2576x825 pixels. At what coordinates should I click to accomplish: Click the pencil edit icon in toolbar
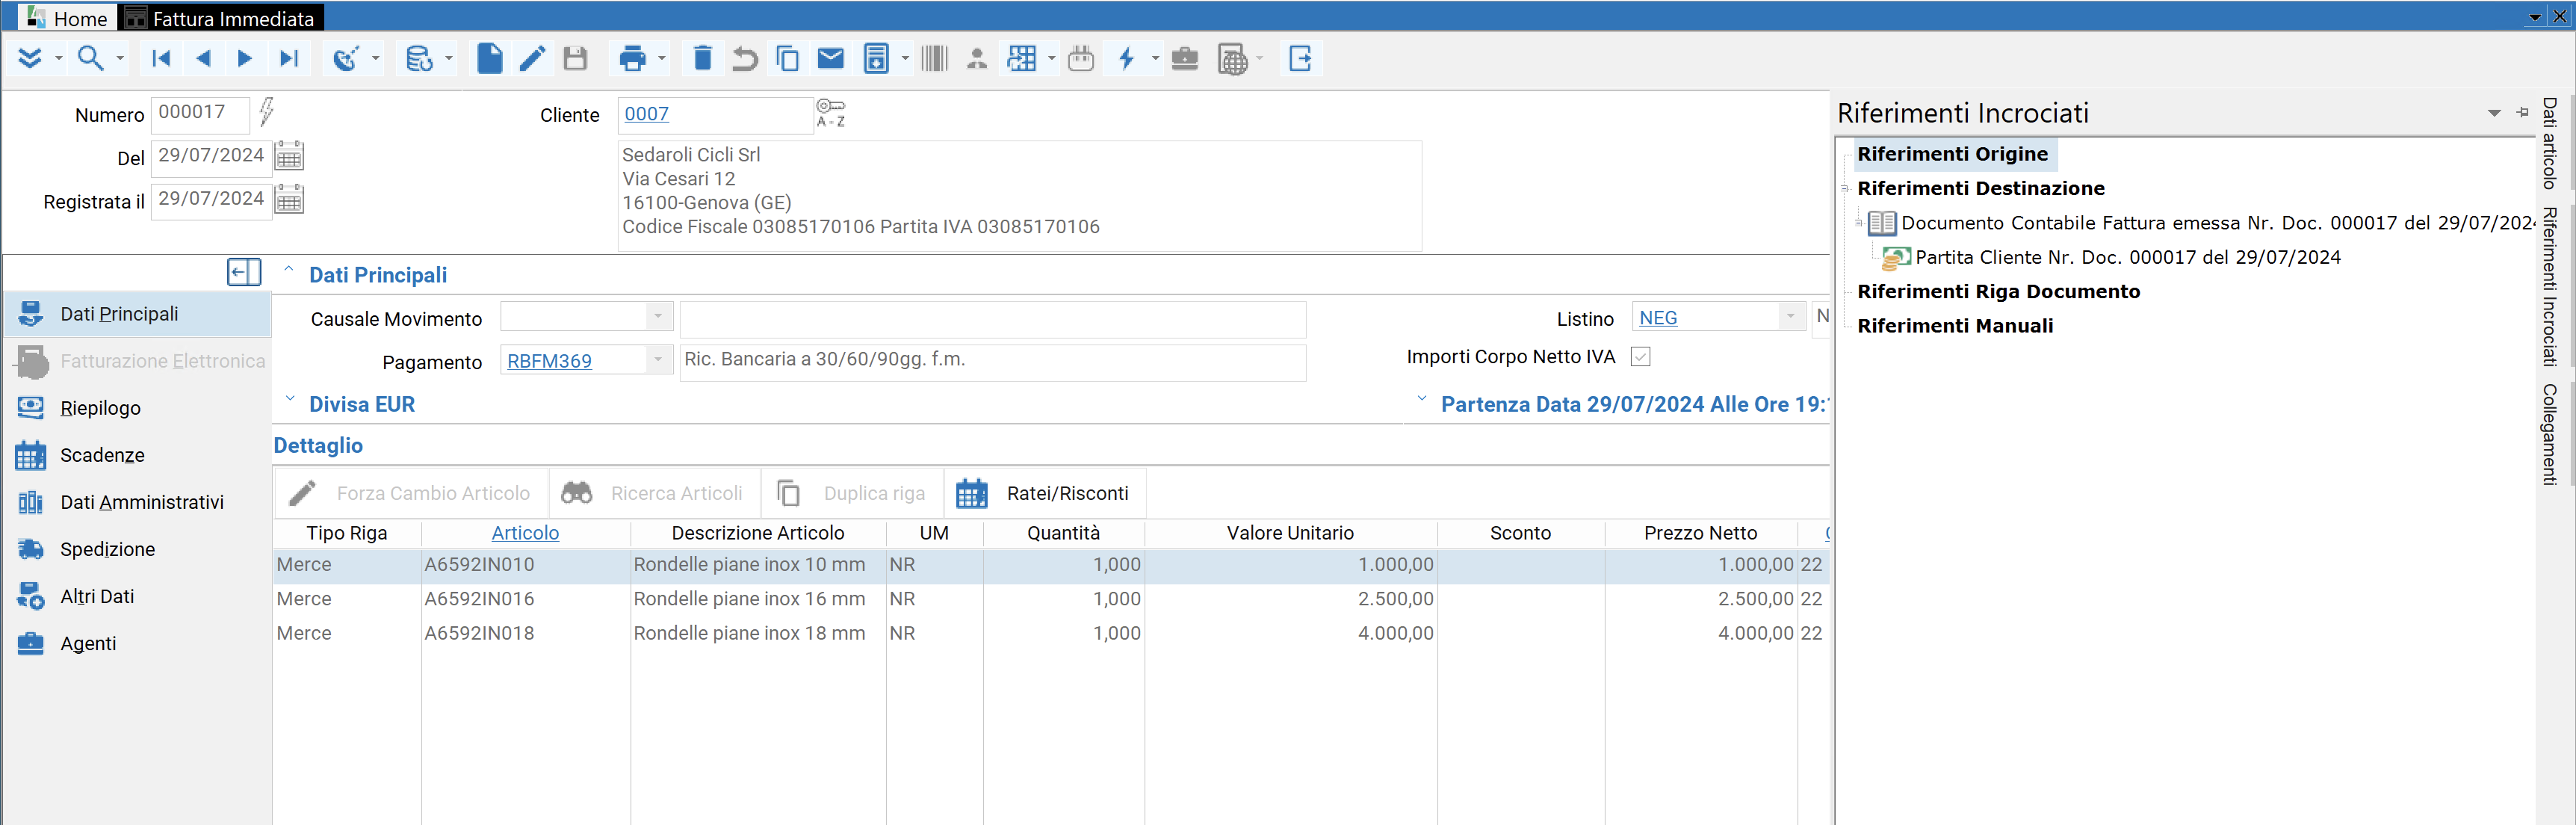click(x=532, y=59)
